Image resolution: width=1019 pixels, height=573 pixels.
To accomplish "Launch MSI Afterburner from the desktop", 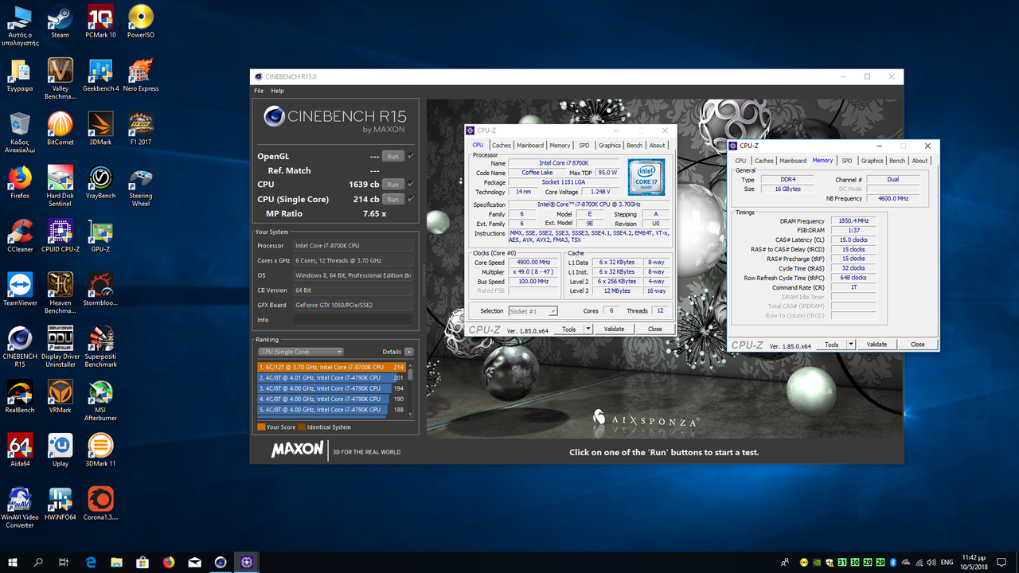I will coord(100,400).
